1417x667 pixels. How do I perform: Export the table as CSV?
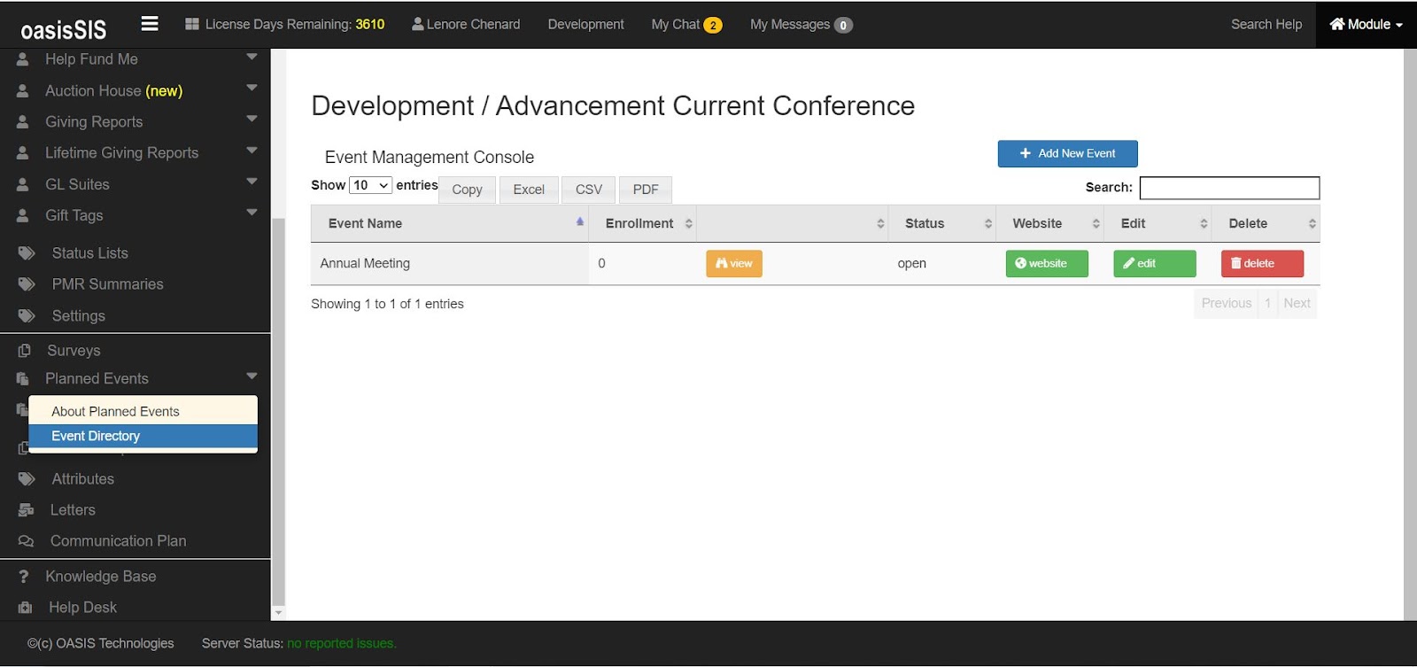point(588,190)
